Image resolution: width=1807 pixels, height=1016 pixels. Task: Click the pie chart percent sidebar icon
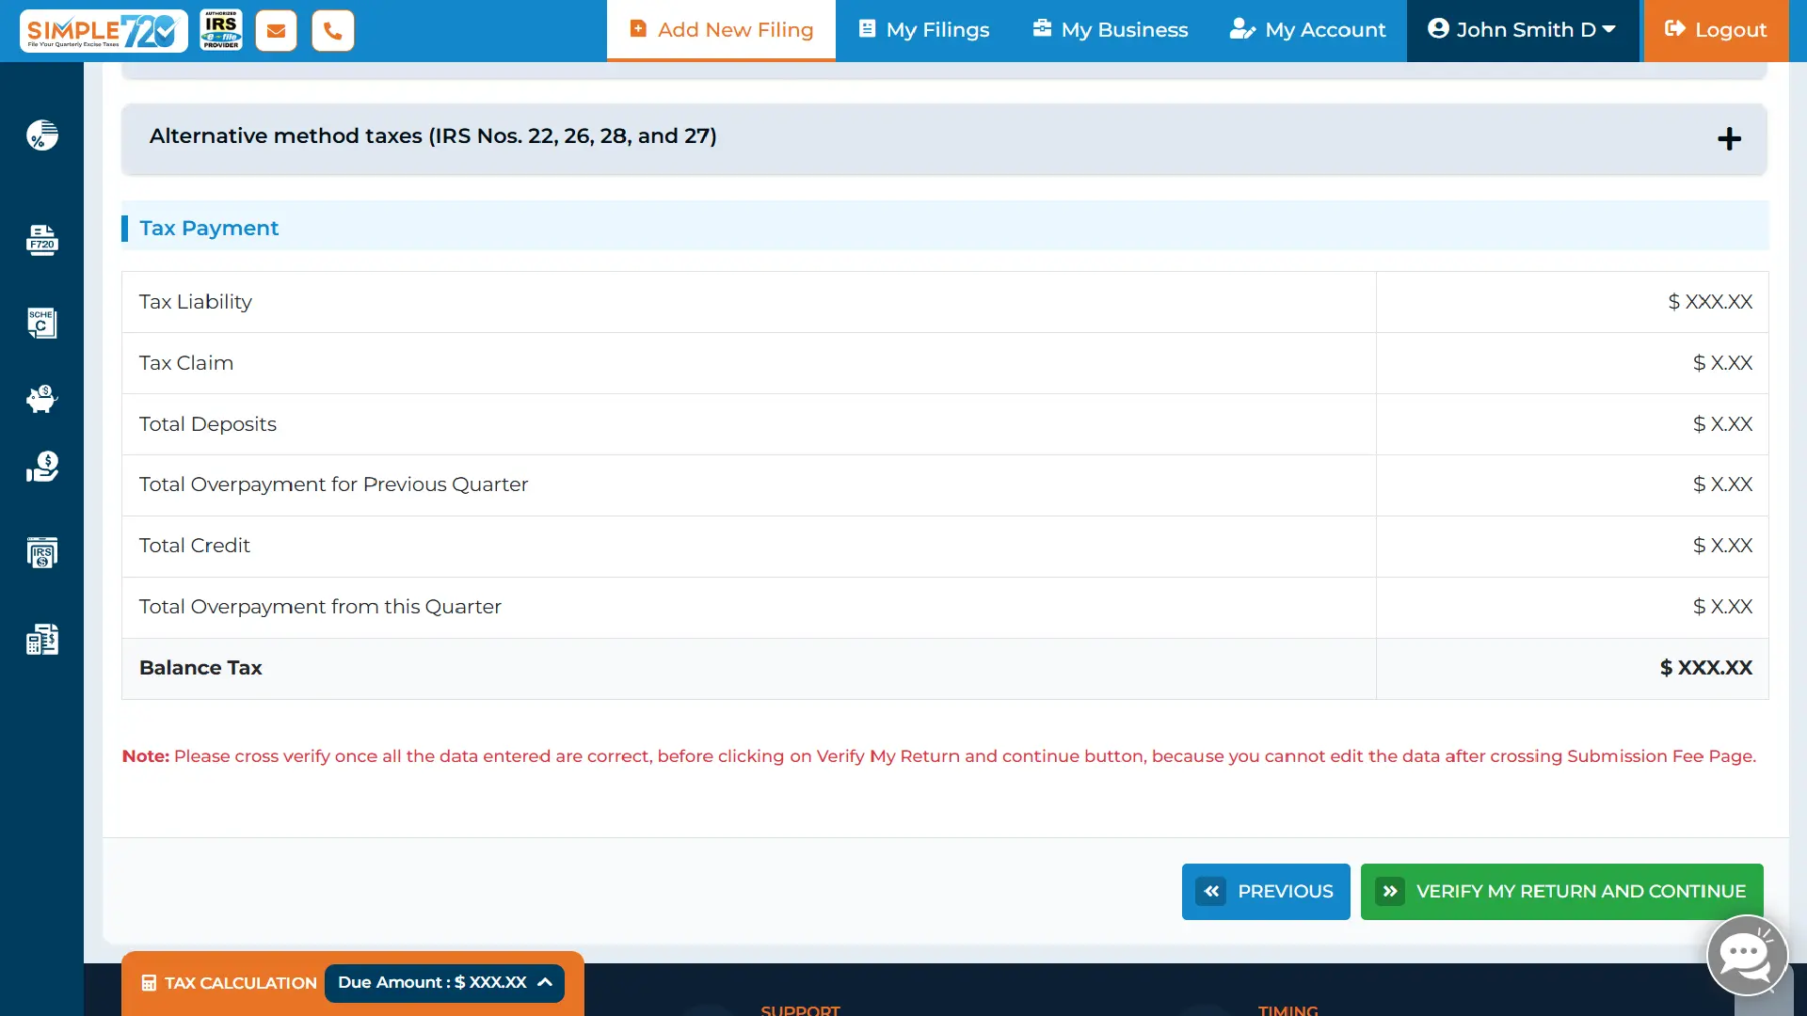click(x=42, y=135)
